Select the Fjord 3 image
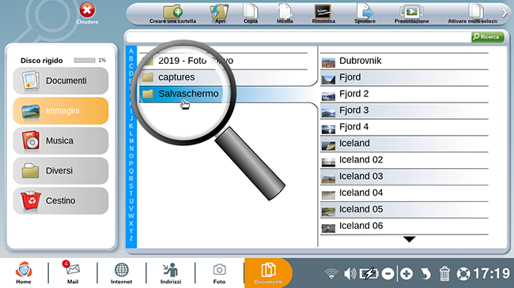The height and width of the screenshot is (288, 514). 404,110
